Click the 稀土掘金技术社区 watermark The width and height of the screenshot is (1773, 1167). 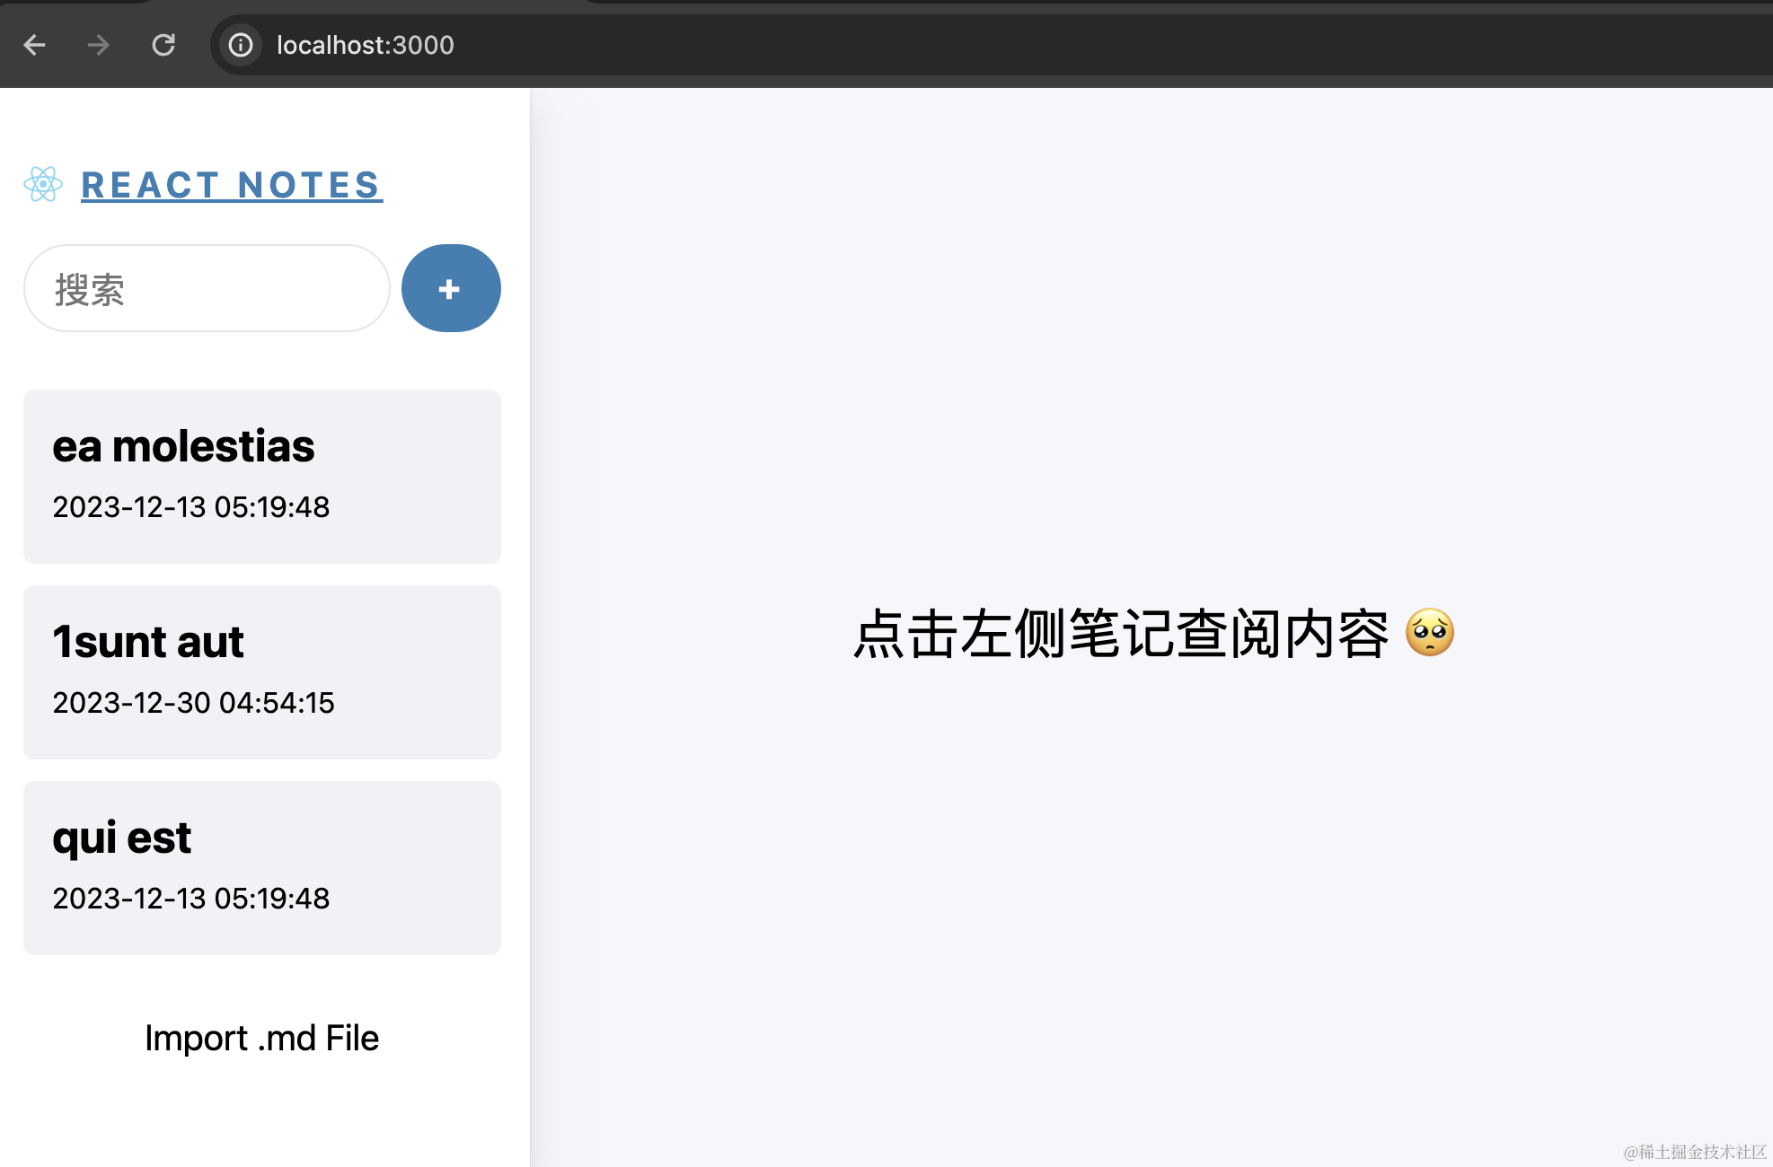[x=1694, y=1152]
